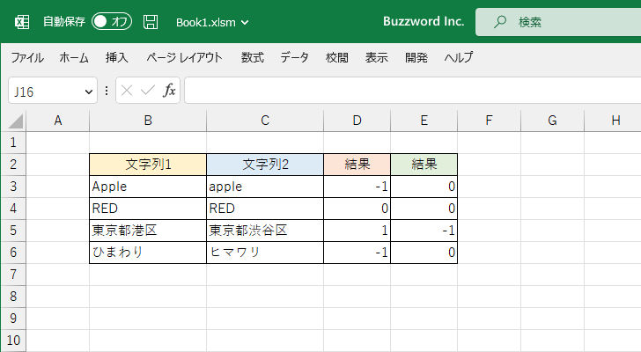Select row 1 header

click(x=13, y=143)
